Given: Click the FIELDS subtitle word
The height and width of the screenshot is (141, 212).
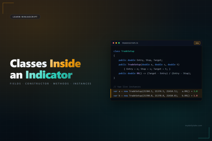Looking at the screenshot, I should tap(15, 84).
